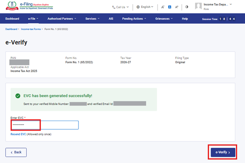Click the user profile avatar icon
Screen dimensions: 245x163
coord(198,6)
